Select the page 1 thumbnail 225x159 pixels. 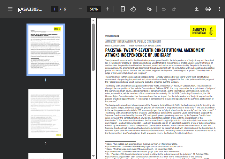45,49
